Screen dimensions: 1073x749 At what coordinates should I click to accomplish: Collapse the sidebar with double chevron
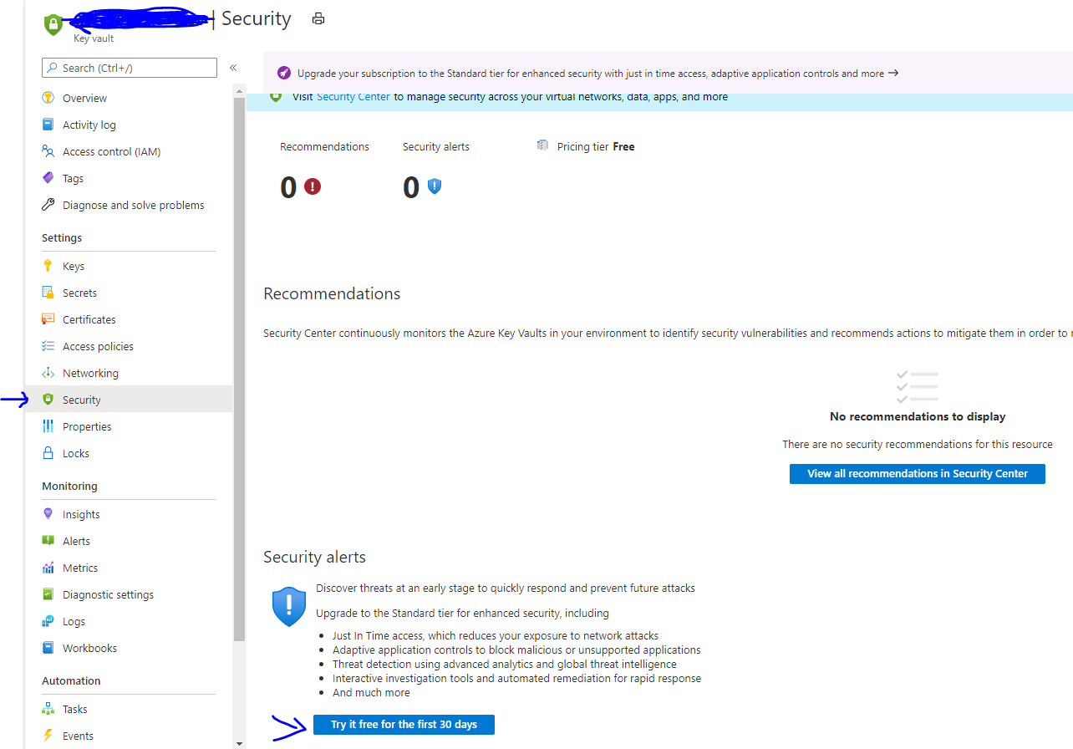click(x=233, y=68)
